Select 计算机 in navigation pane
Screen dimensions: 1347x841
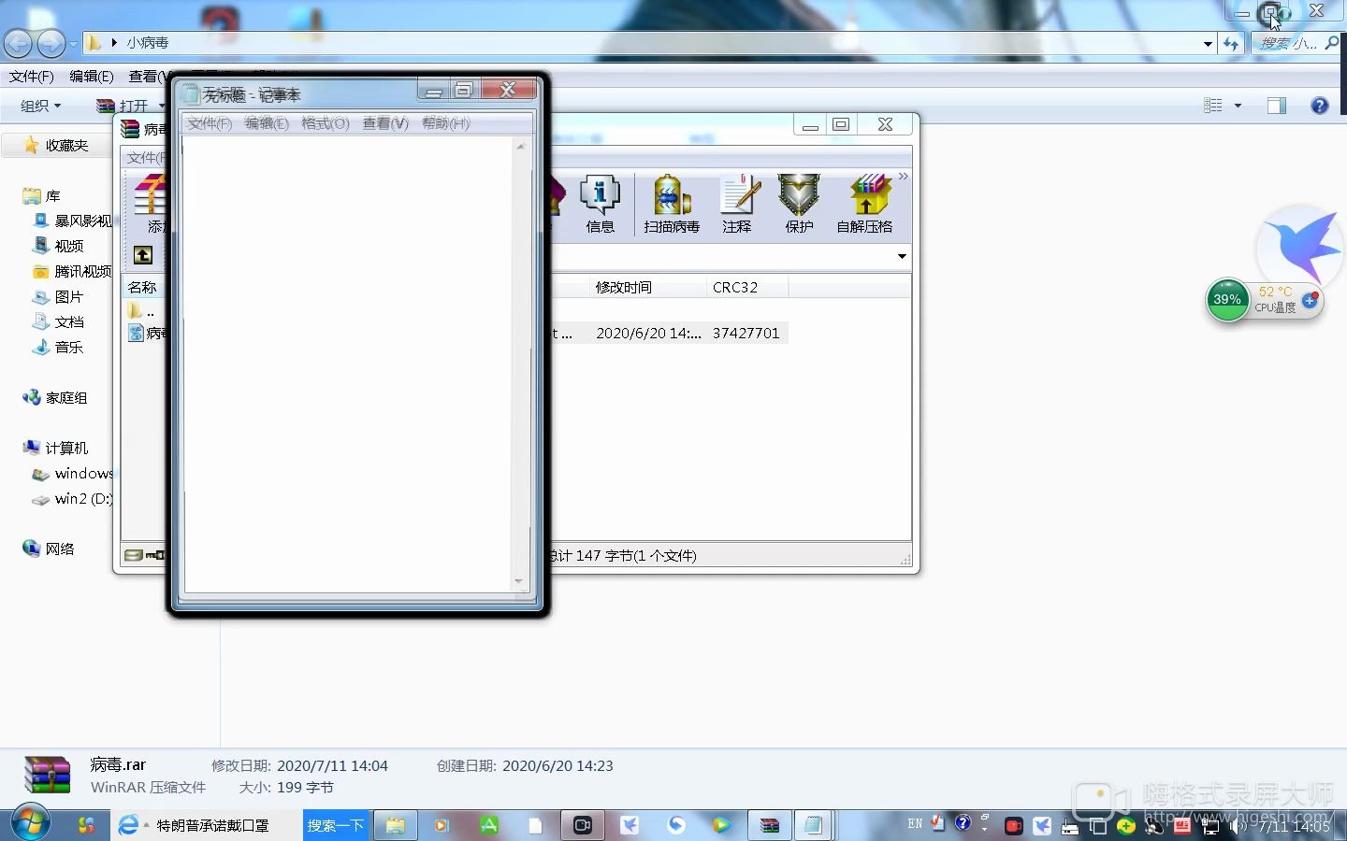pyautogui.click(x=55, y=448)
